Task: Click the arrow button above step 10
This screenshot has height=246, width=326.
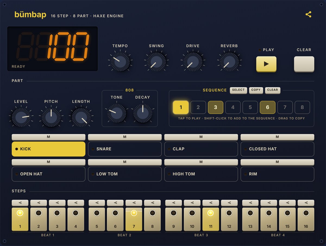Action: (x=192, y=203)
